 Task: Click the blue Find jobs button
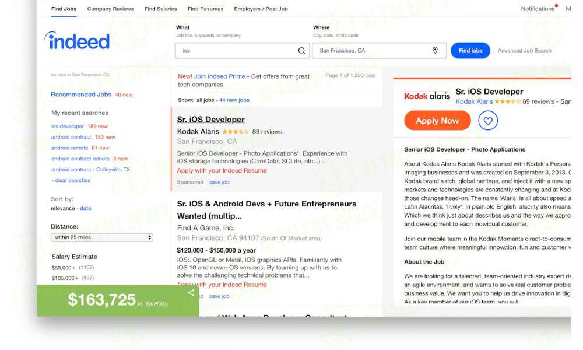470,51
